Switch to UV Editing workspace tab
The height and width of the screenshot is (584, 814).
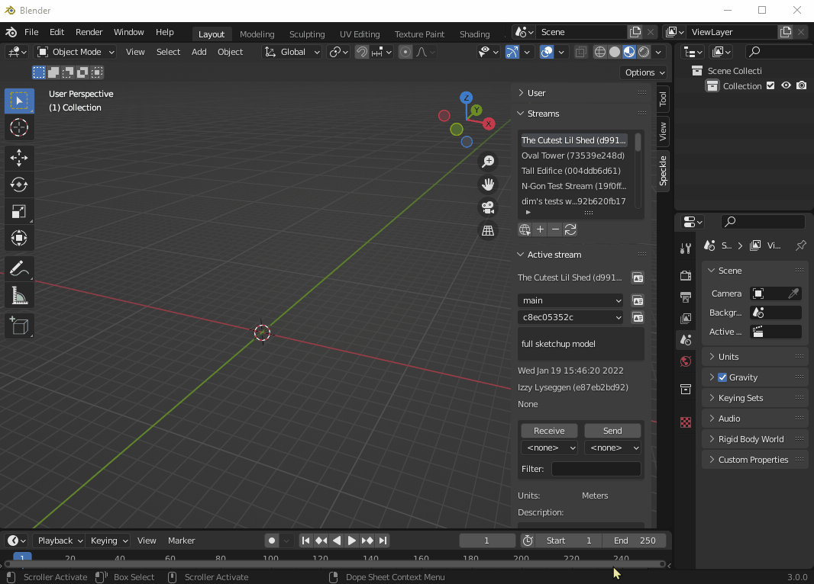pos(360,34)
